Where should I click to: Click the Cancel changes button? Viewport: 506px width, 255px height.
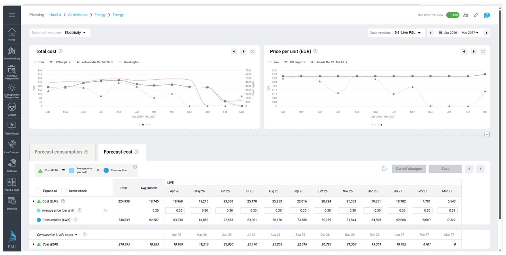click(409, 169)
